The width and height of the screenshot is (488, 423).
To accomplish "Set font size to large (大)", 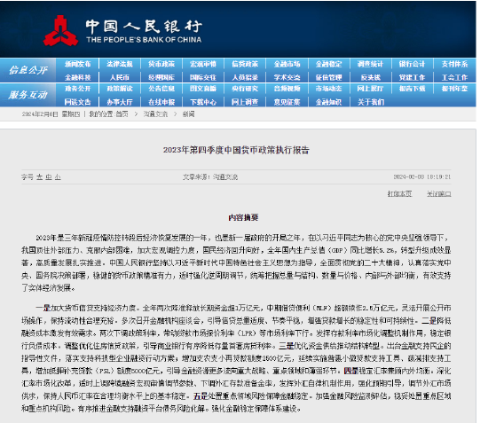I will click(39, 177).
